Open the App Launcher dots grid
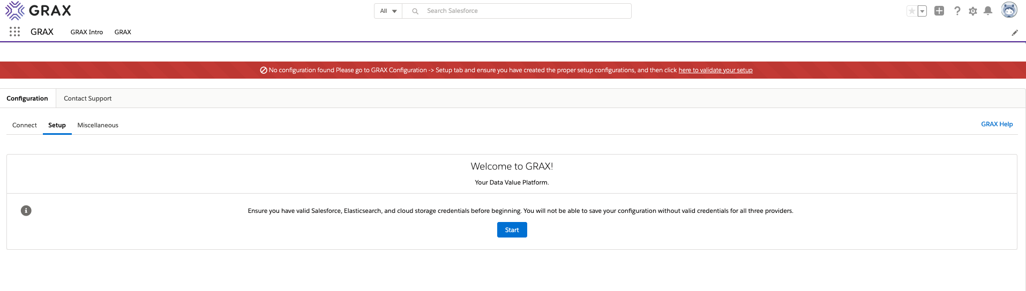1026x291 pixels. coord(15,32)
